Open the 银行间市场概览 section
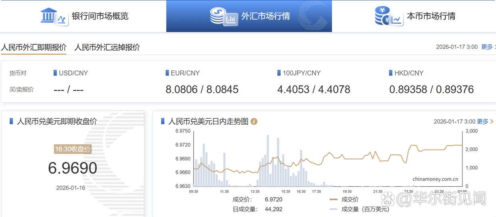The height and width of the screenshot is (217, 496). point(100,16)
